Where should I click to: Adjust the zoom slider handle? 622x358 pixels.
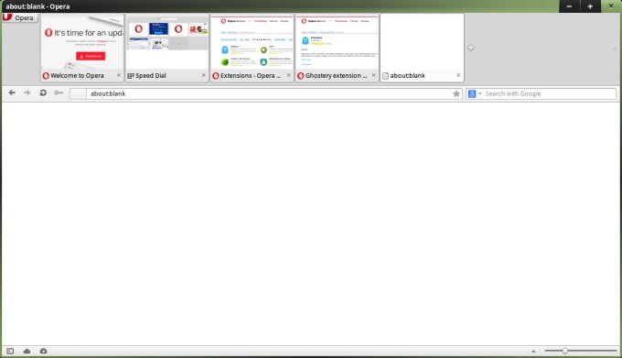pos(564,351)
